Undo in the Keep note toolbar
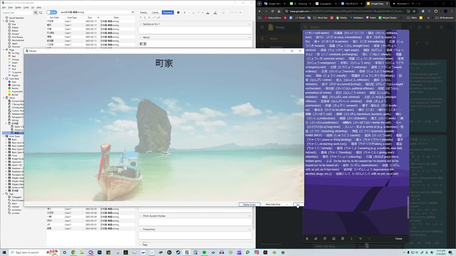456x256 pixels. (x=360, y=239)
